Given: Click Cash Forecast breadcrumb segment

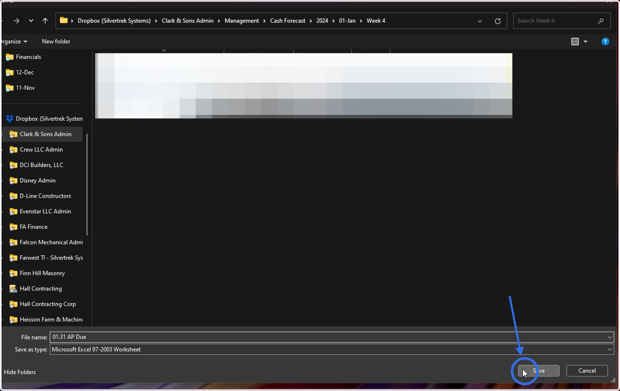Looking at the screenshot, I should point(288,21).
